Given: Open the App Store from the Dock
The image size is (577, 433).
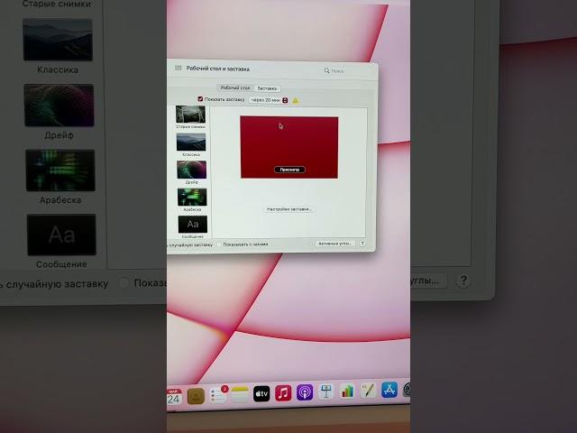Looking at the screenshot, I should pos(389,389).
